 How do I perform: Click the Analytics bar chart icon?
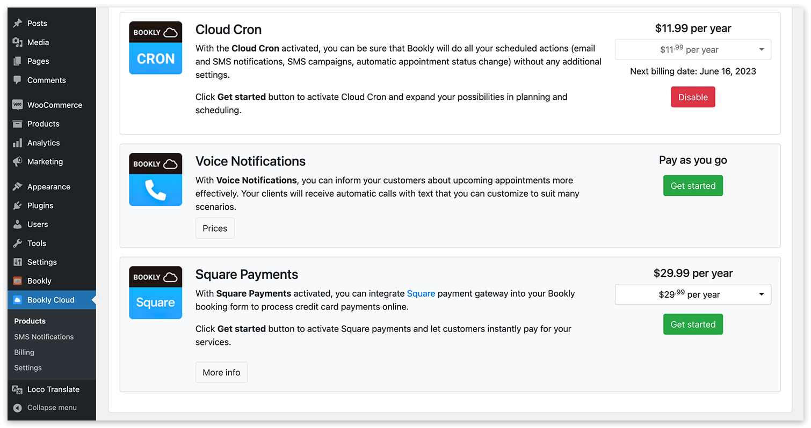[x=18, y=143]
